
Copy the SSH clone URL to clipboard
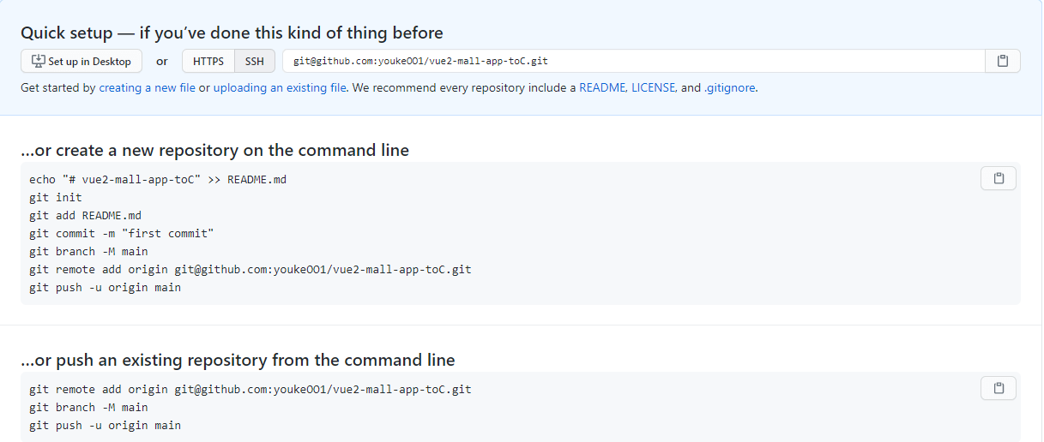1002,61
